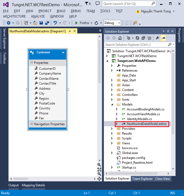Click the Find in Files toolbar icon
This screenshot has height=196, width=184.
click(x=135, y=23)
